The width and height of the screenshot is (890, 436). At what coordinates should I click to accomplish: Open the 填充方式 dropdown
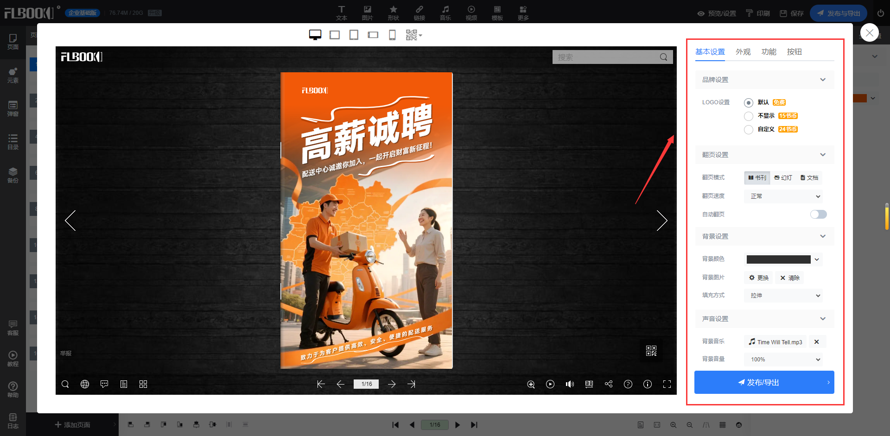click(x=783, y=296)
